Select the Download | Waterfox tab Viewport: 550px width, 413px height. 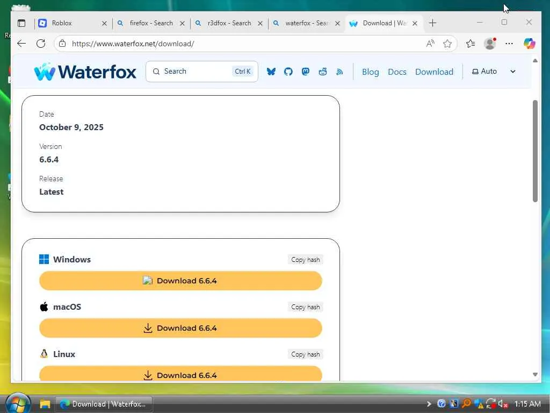[384, 23]
